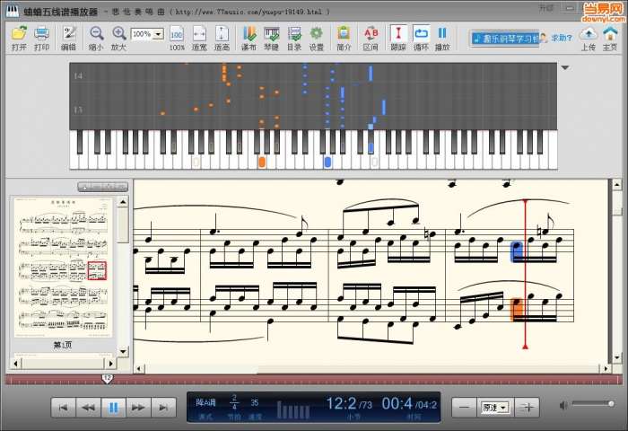628x431 pixels.
Task: Click the 求助? help link
Action: 561,38
